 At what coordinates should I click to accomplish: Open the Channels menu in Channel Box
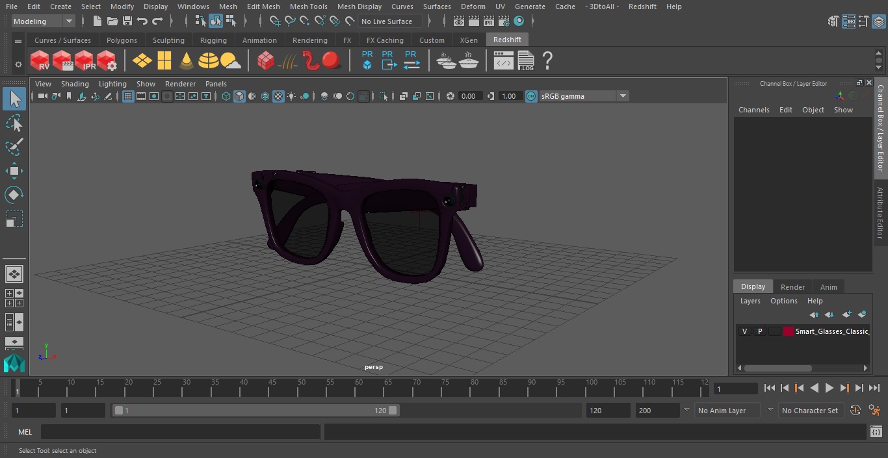pyautogui.click(x=753, y=110)
